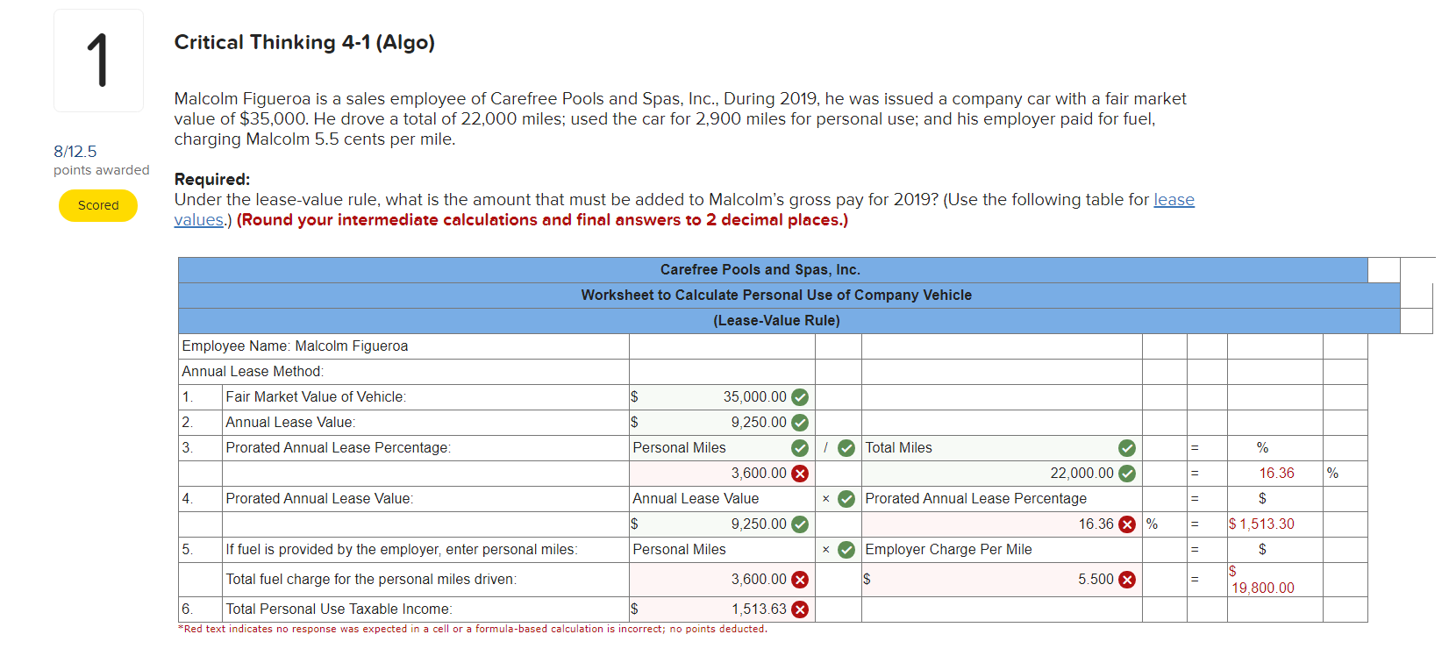Open the Personal Miles dropdown in row 3
The height and width of the screenshot is (670, 1449).
(722, 448)
